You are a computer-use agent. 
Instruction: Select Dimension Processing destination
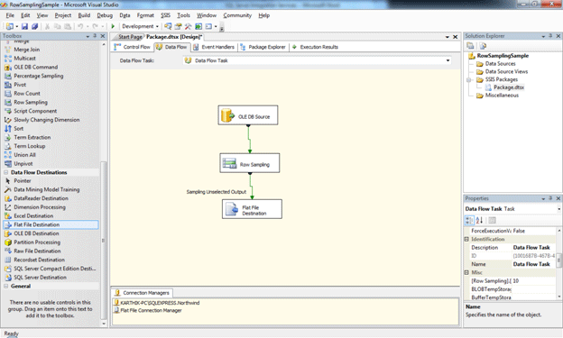(x=40, y=207)
